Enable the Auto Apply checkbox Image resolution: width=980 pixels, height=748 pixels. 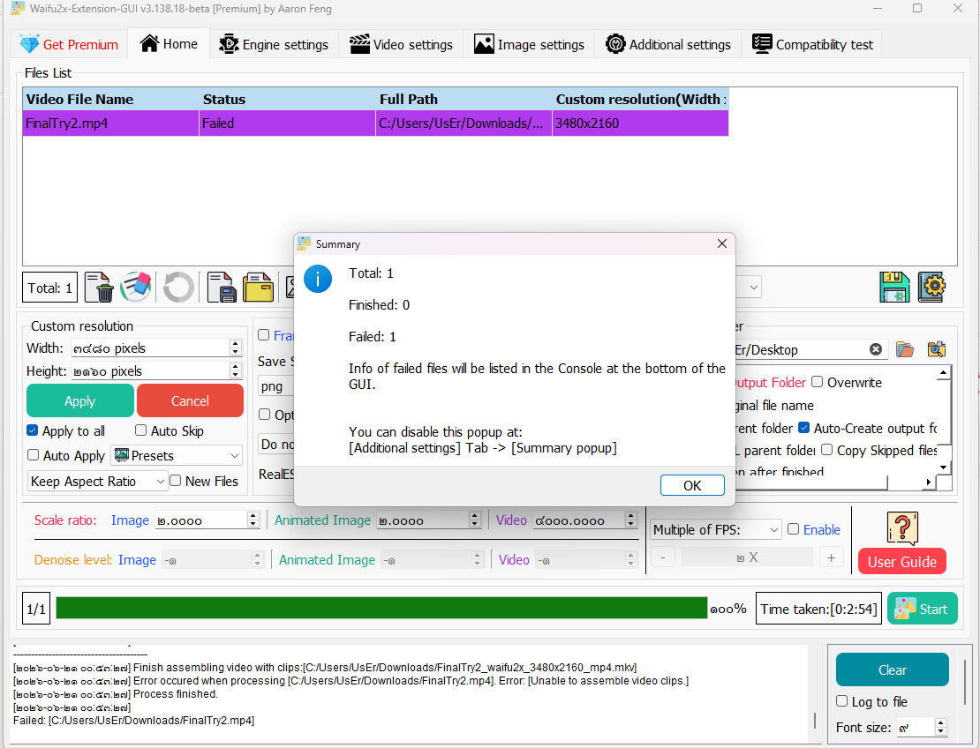pos(34,455)
